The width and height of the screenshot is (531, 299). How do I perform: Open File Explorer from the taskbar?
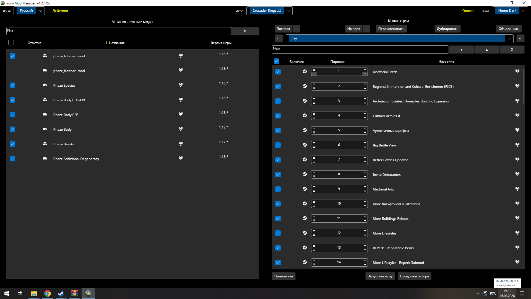(x=34, y=293)
